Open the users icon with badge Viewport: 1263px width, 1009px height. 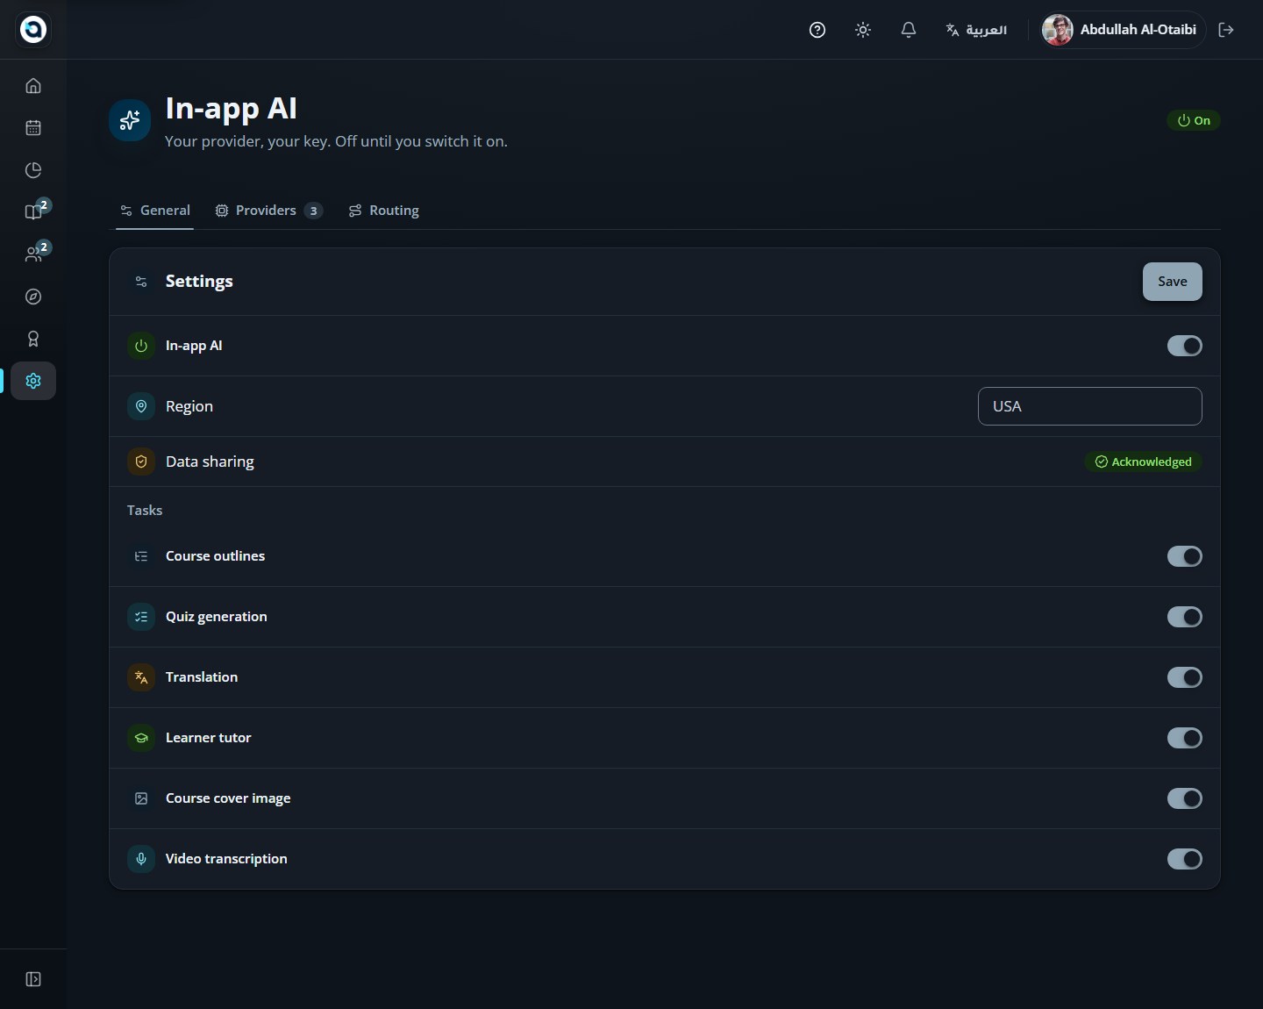click(x=33, y=254)
